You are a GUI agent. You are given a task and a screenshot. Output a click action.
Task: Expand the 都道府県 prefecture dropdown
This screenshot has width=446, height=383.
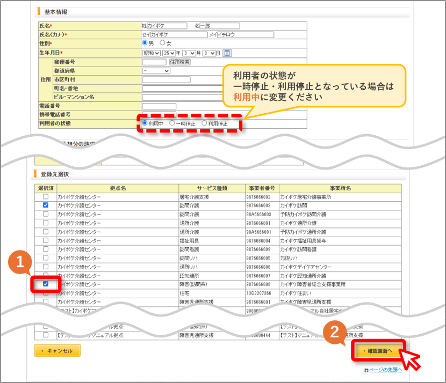tap(156, 71)
